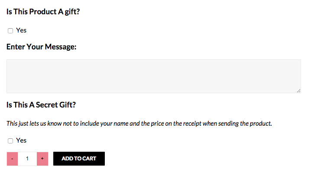Viewport: 311px width, 176px height.
Task: Check Yes under "Is This Product A gift?"
Action: 10,31
